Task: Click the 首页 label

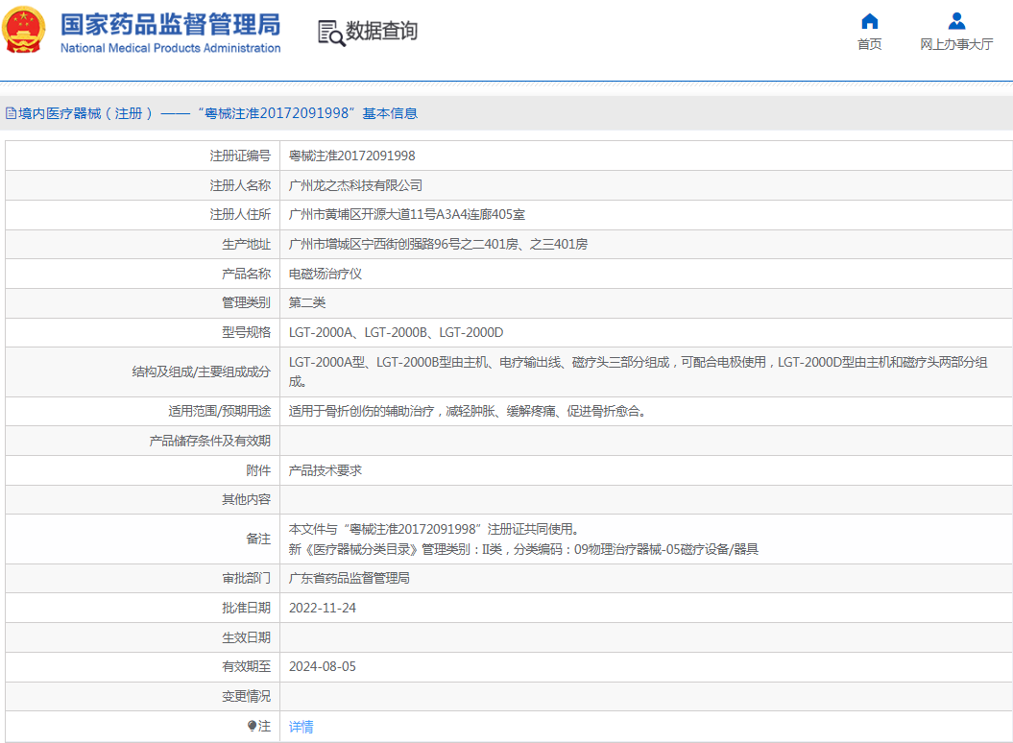Action: click(870, 44)
